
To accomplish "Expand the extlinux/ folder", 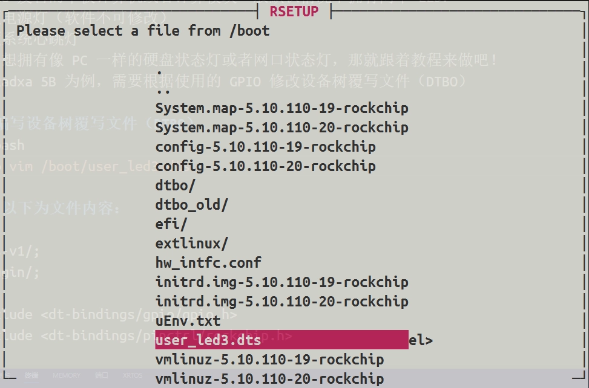I will 191,244.
